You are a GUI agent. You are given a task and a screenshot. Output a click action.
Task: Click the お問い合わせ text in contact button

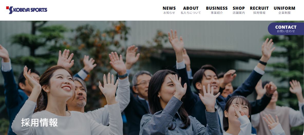[x=286, y=31]
